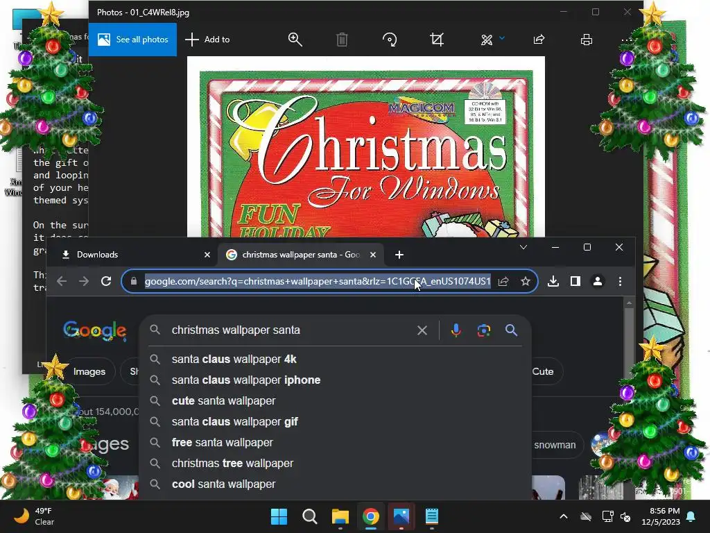Open Windows Start menu
Viewport: 710px width, 533px height.
(x=279, y=516)
